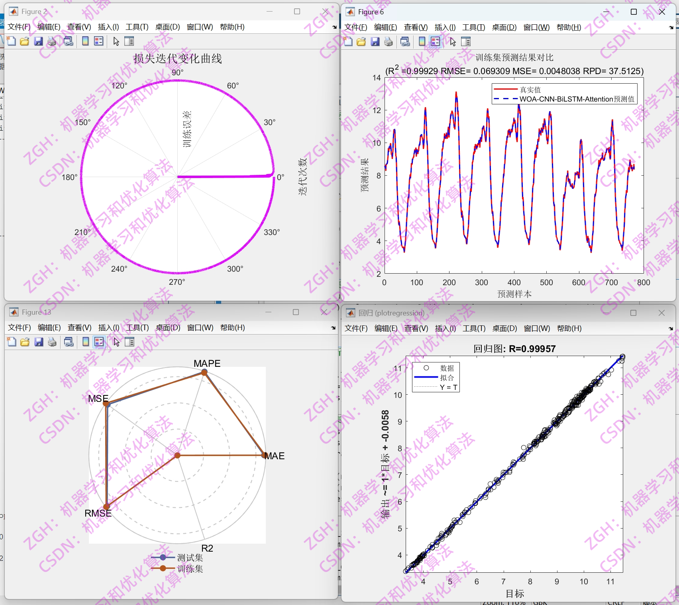Toggle Insert Legend in Figure 13 toolbar
Image resolution: width=679 pixels, height=605 pixels.
point(99,342)
